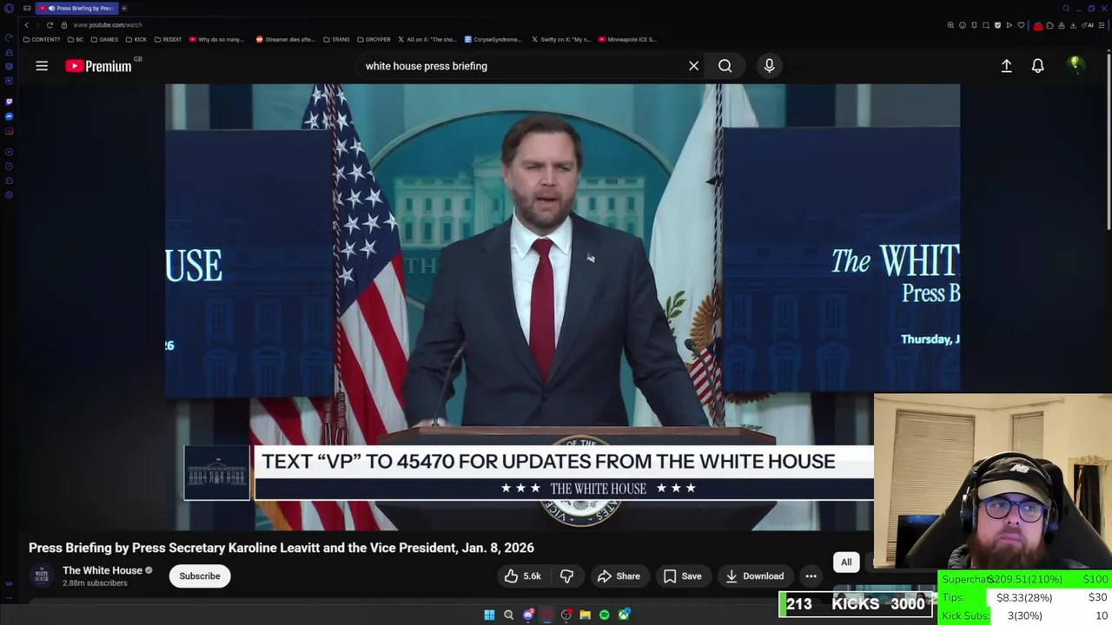Image resolution: width=1112 pixels, height=625 pixels.
Task: Open the browser profile icon
Action: pos(1062,25)
